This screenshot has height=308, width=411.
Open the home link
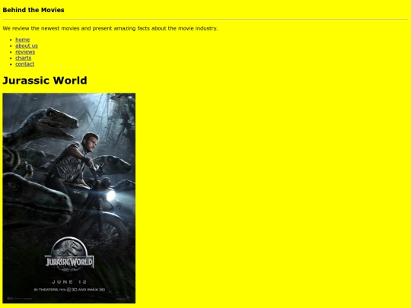pyautogui.click(x=23, y=40)
